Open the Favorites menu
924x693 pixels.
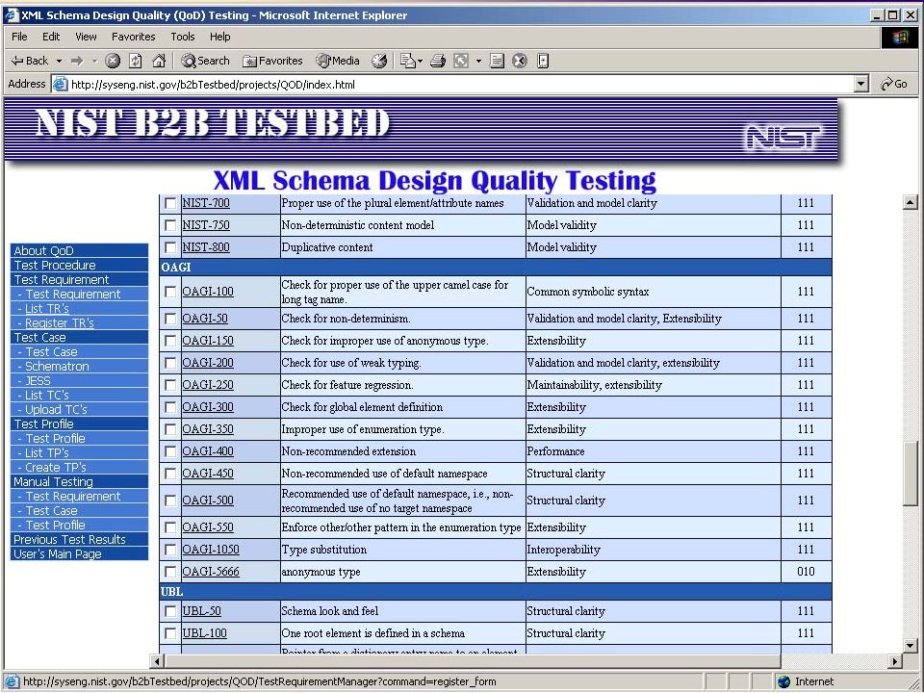(133, 37)
